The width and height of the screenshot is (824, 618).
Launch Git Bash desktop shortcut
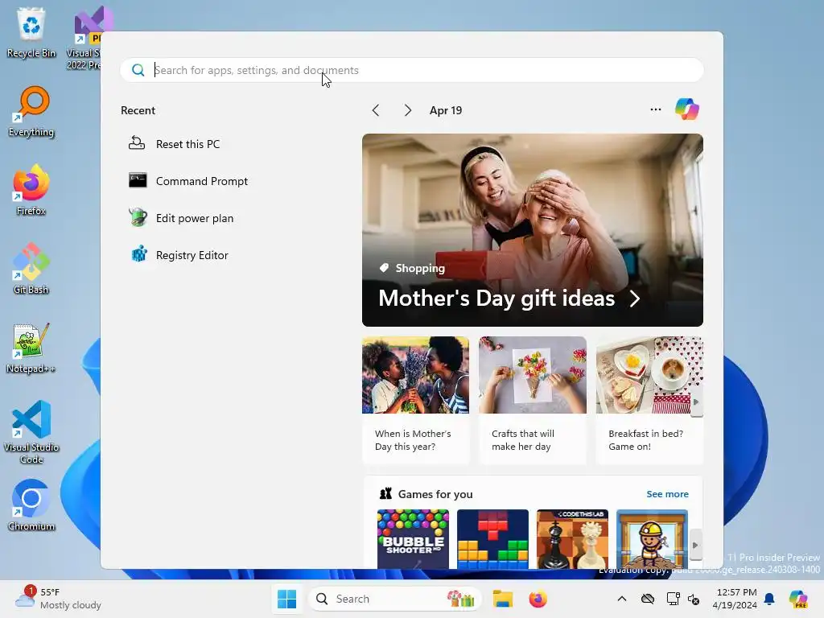pos(31,269)
